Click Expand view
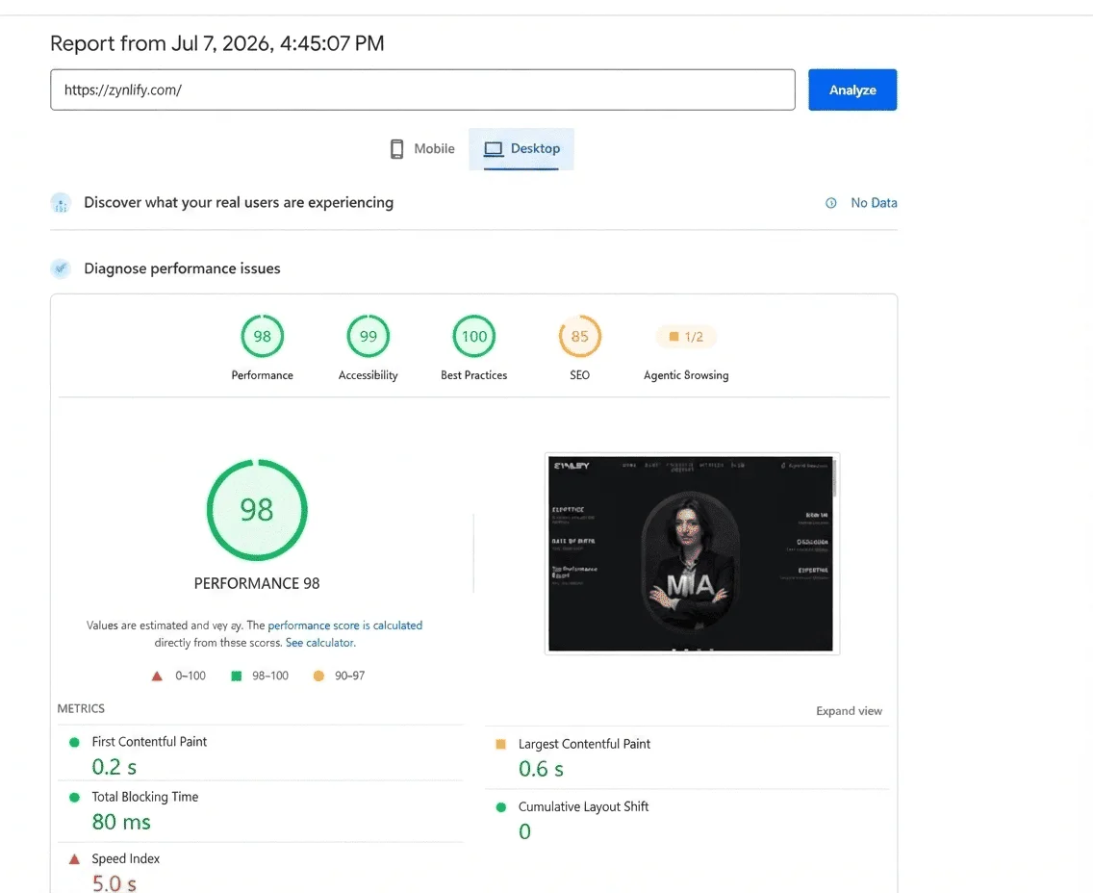Image resolution: width=1093 pixels, height=893 pixels. [x=849, y=711]
